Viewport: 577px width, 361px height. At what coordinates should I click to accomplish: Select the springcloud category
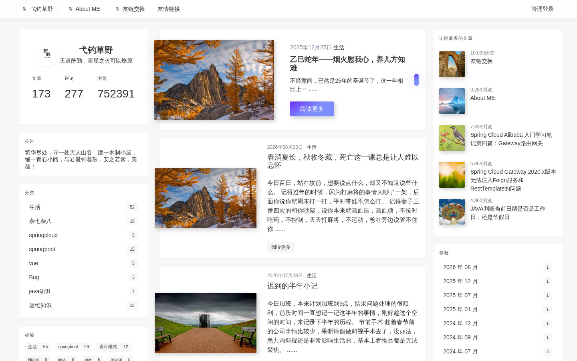(x=83, y=235)
